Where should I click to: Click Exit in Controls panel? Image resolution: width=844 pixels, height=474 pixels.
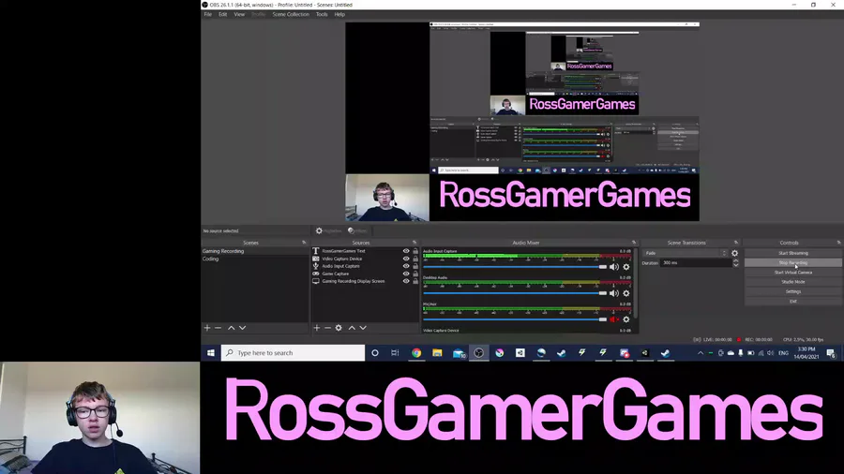(792, 302)
